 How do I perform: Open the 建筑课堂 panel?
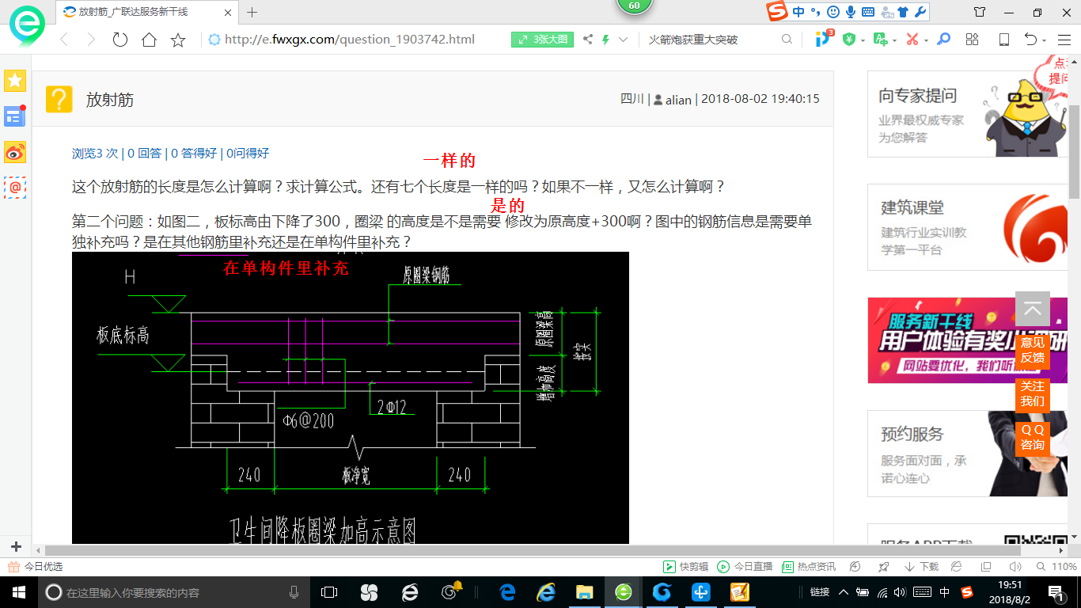(x=968, y=227)
